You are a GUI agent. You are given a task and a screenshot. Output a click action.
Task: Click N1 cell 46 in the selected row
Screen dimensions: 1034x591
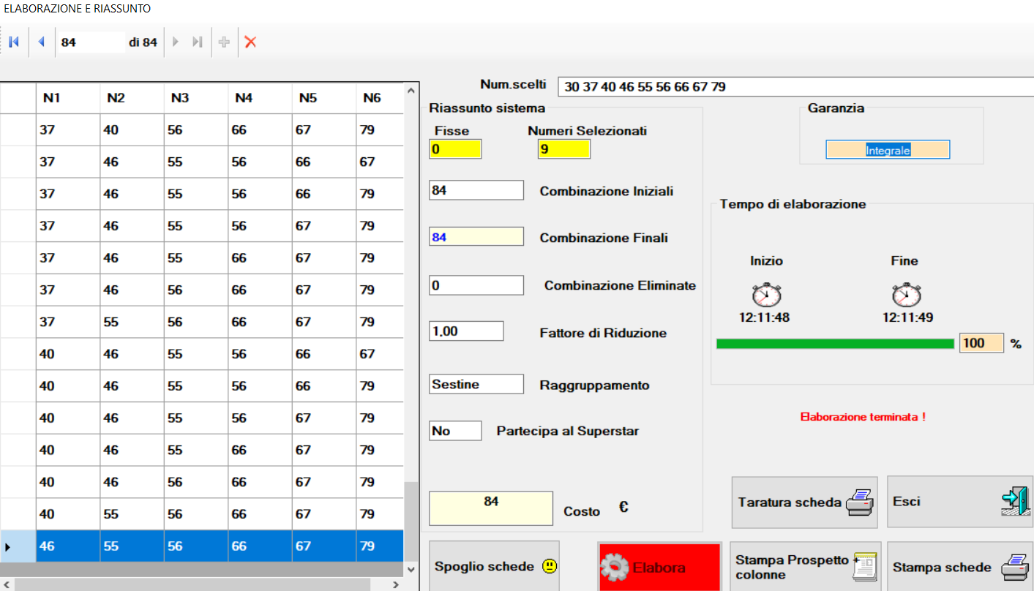coord(68,546)
